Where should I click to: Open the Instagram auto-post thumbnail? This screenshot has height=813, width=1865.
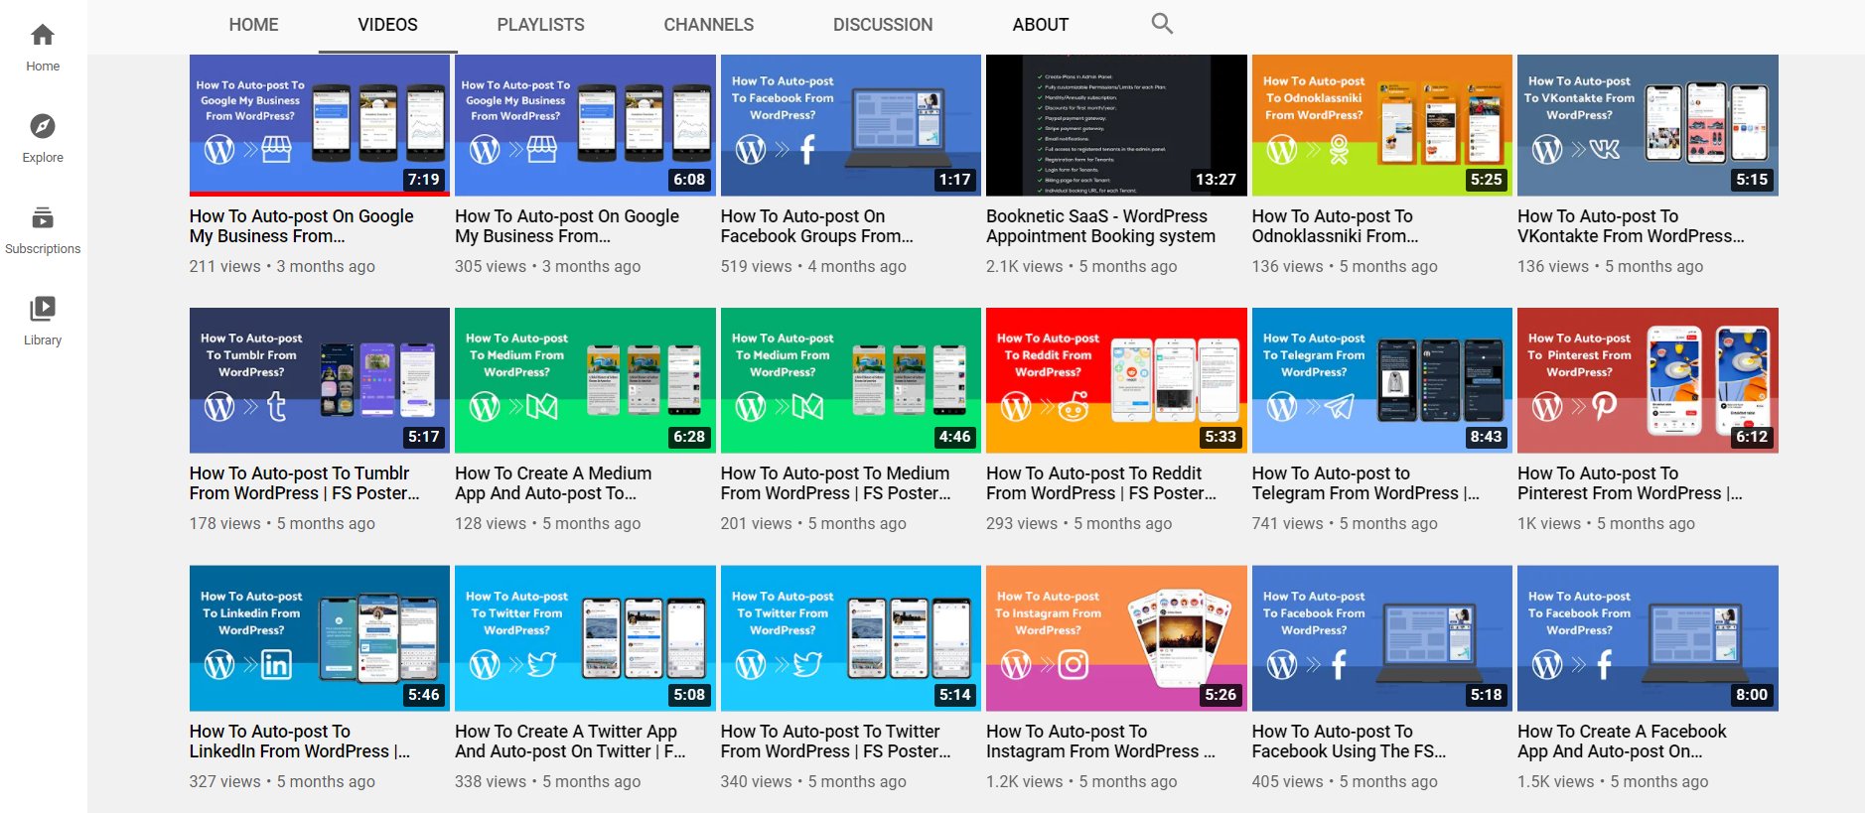coord(1116,638)
